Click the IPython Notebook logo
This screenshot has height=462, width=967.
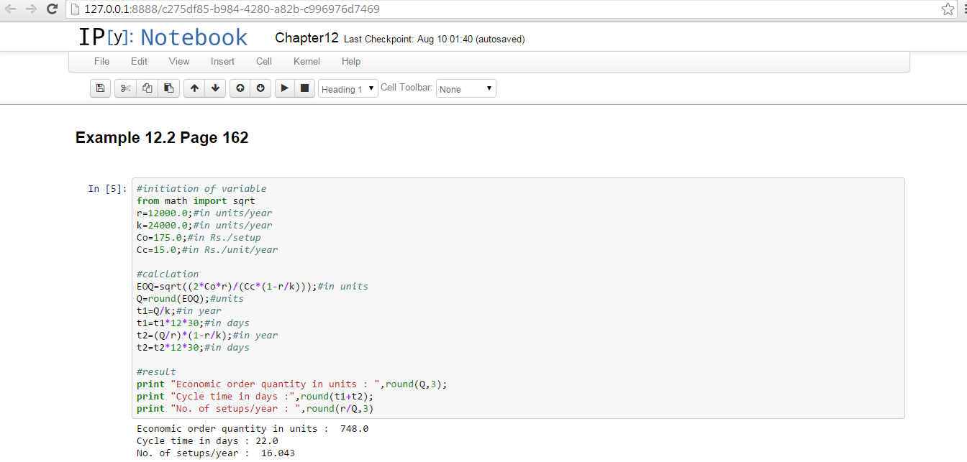click(x=163, y=37)
